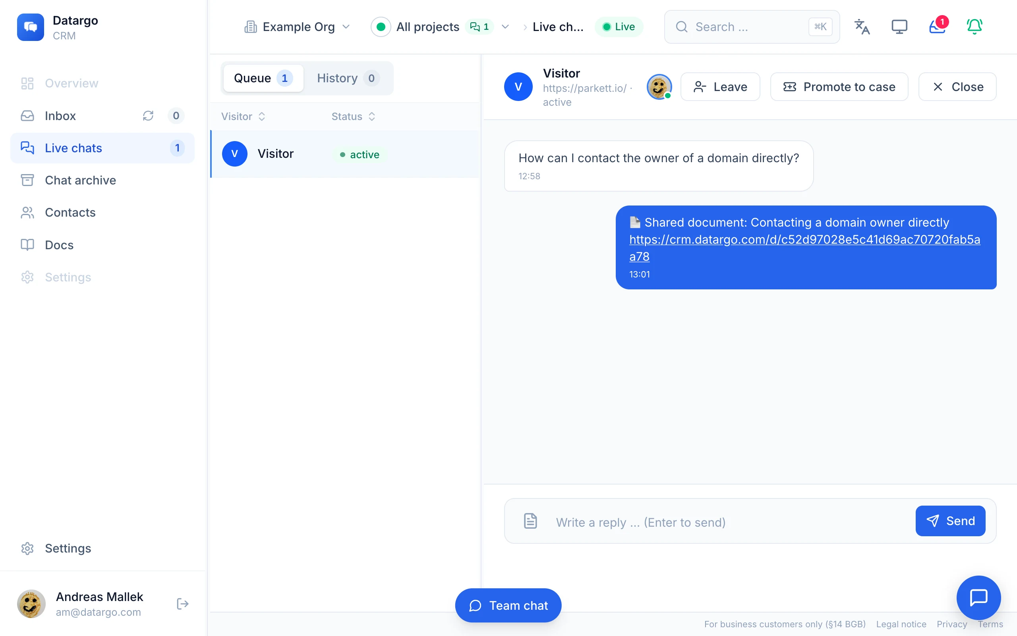Expand the All projects chevron
This screenshot has width=1017, height=636.
505,27
